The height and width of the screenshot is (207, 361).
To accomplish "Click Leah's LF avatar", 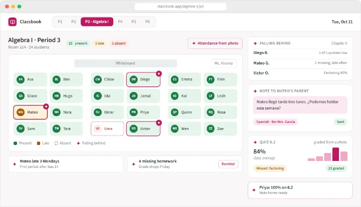I will pyautogui.click(x=211, y=96).
